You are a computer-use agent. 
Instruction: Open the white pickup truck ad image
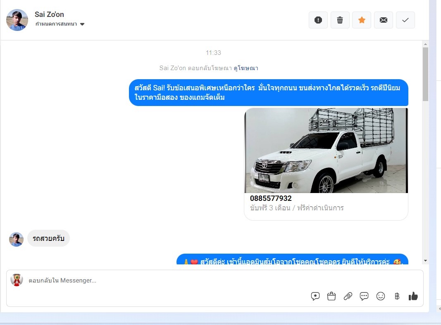[326, 151]
